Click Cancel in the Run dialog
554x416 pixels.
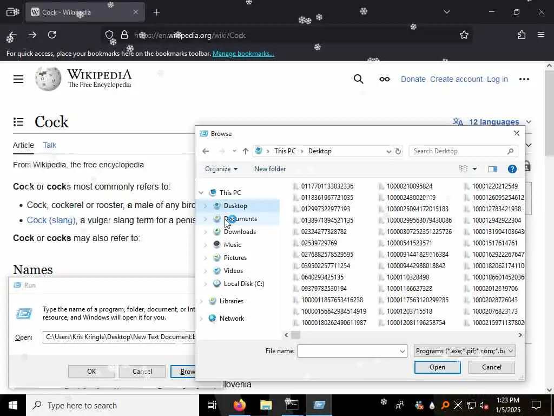coord(142,372)
